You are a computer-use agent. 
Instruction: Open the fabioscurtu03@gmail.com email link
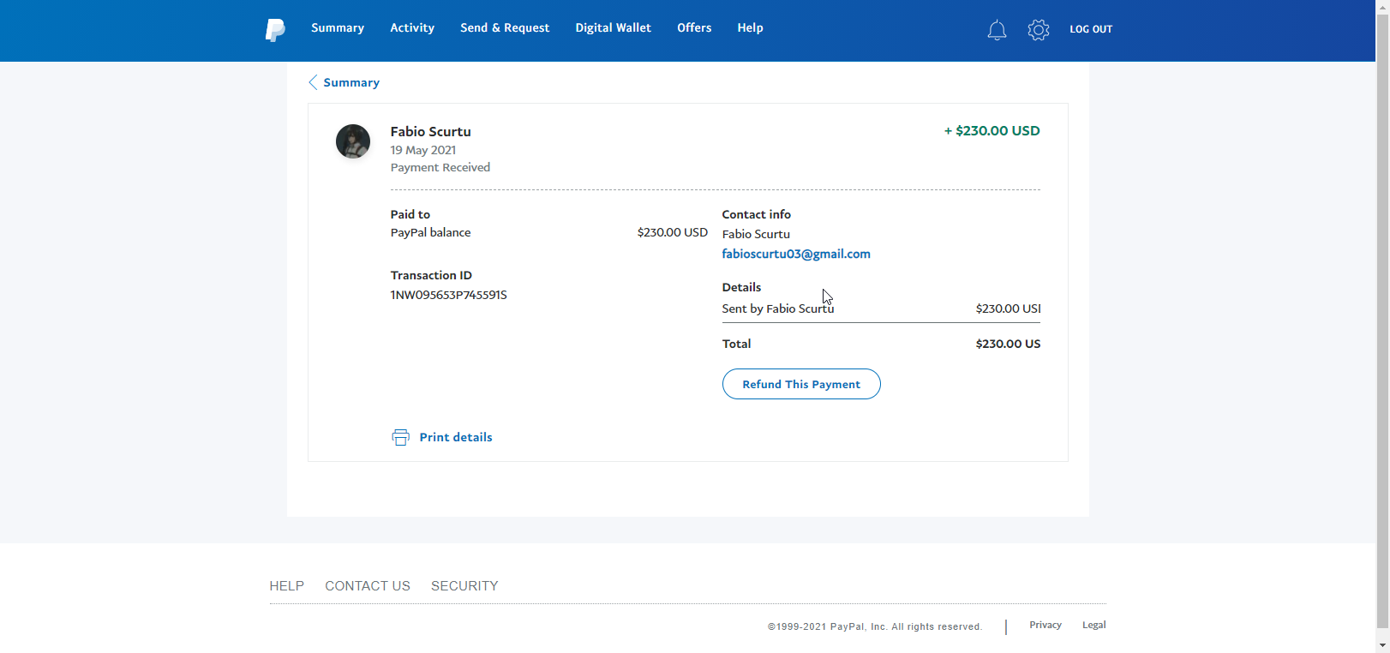point(796,254)
